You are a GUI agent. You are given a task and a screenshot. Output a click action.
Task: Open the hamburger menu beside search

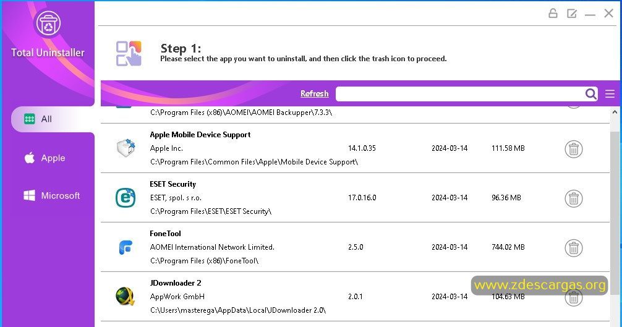tap(610, 93)
